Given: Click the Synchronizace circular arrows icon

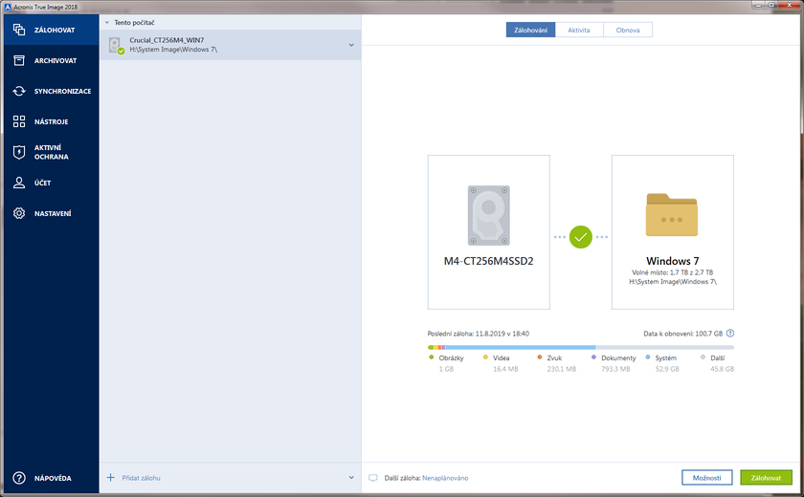Looking at the screenshot, I should [x=19, y=91].
